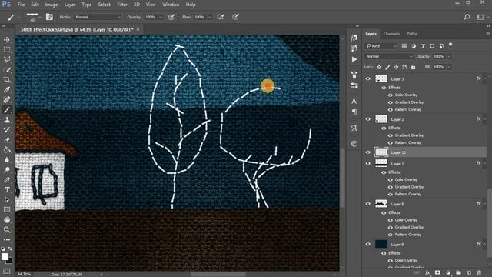This screenshot has width=492, height=277.
Task: Select the Eyedropper tool
Action: [x=7, y=90]
